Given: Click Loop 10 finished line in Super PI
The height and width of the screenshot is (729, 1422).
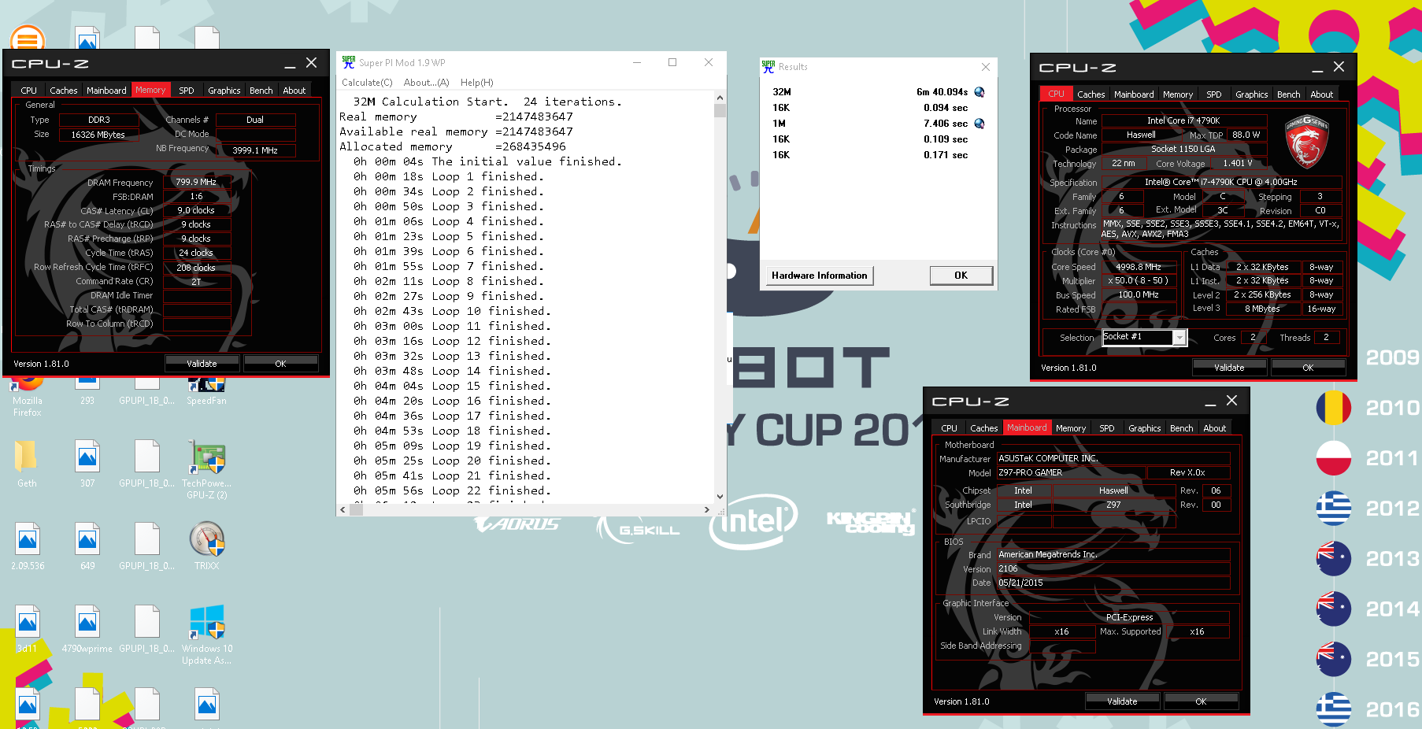Looking at the screenshot, I should (452, 311).
